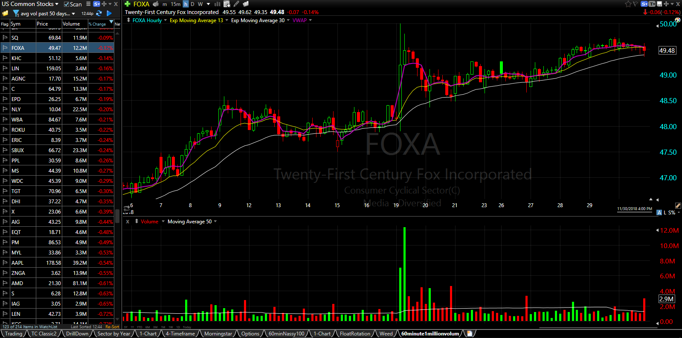
Task: Select the 15m timeframe
Action: pos(175,4)
